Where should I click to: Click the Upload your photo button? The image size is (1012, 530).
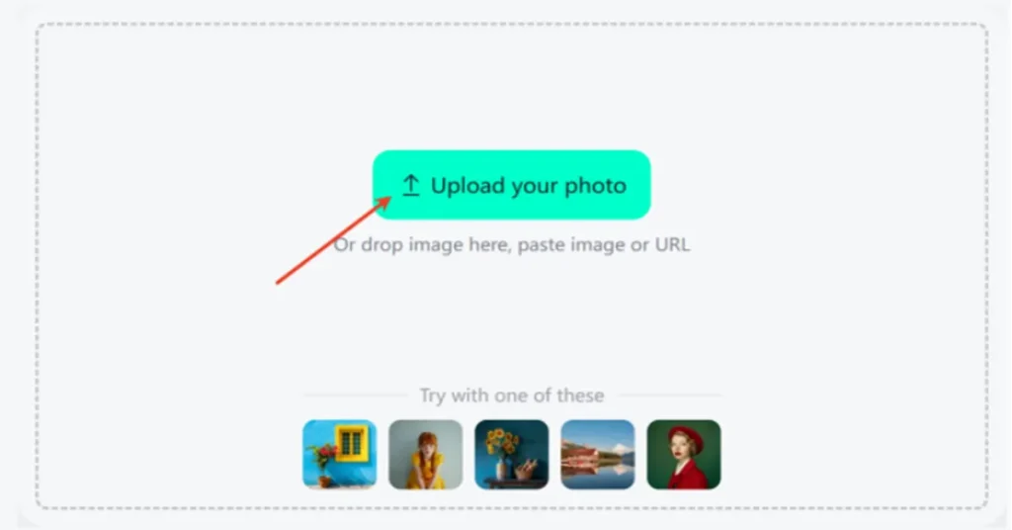(x=511, y=185)
